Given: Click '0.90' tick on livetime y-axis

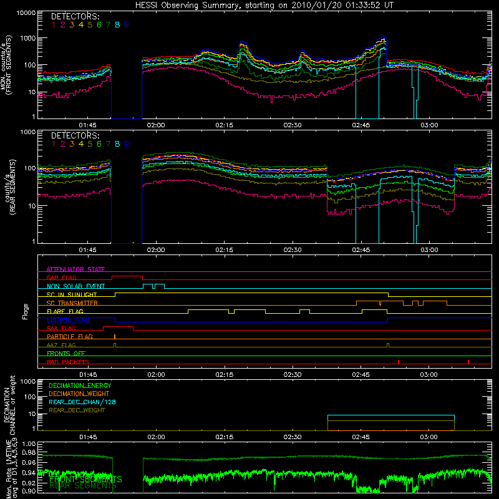Looking at the screenshot, I should pyautogui.click(x=29, y=491).
